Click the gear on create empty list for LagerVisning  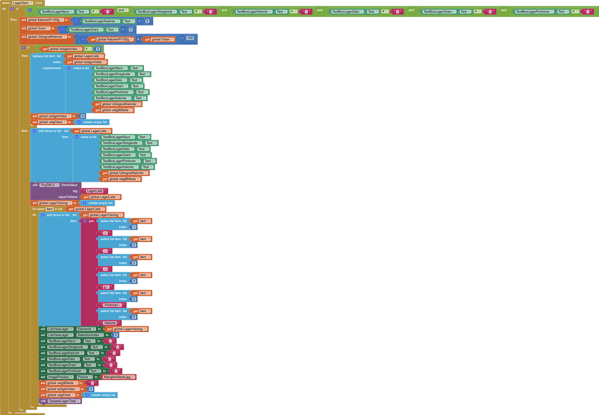(84, 203)
